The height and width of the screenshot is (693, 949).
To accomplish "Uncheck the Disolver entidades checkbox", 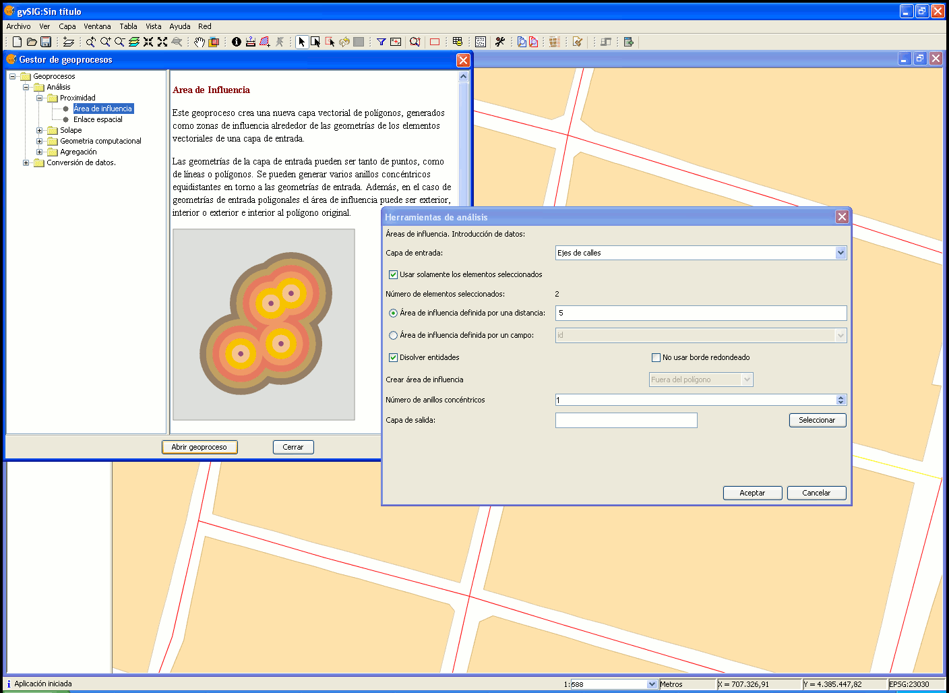I will pos(393,357).
